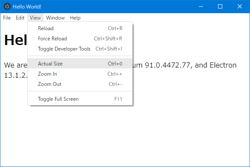Choose Reload from the View menu
Viewport: 250px width, 167px height.
coord(80,28)
